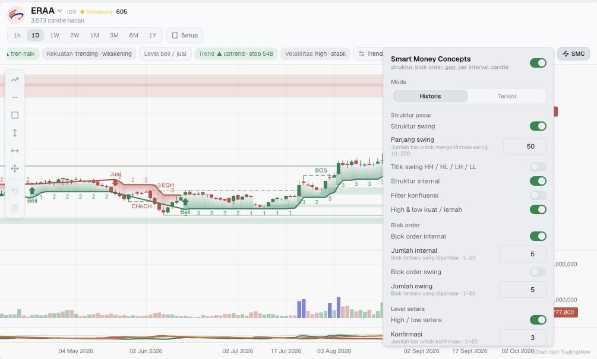Click the EQH label on chart

coord(168,185)
